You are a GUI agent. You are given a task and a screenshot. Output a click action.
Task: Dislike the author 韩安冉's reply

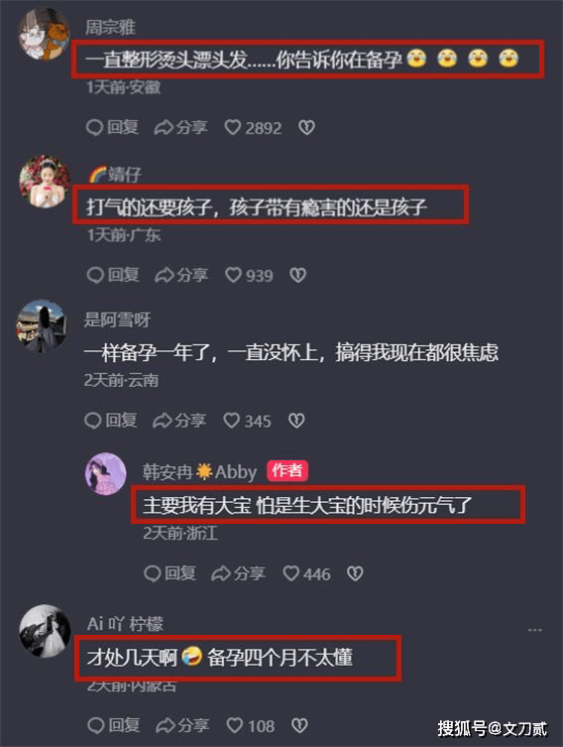coord(355,573)
